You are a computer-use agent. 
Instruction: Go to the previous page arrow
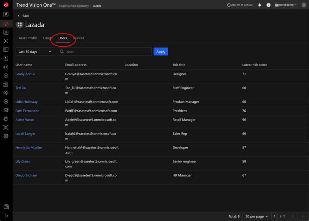point(293,216)
